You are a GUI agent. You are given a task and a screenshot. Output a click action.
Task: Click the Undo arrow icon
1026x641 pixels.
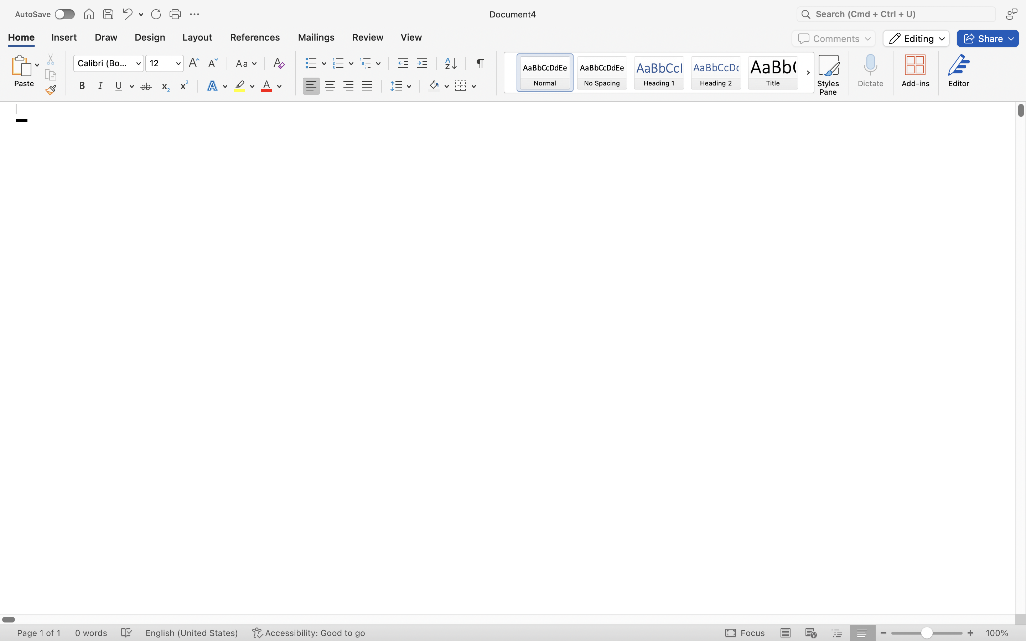[x=128, y=14]
